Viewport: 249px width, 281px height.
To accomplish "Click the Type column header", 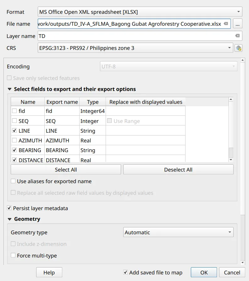I will 92,102.
